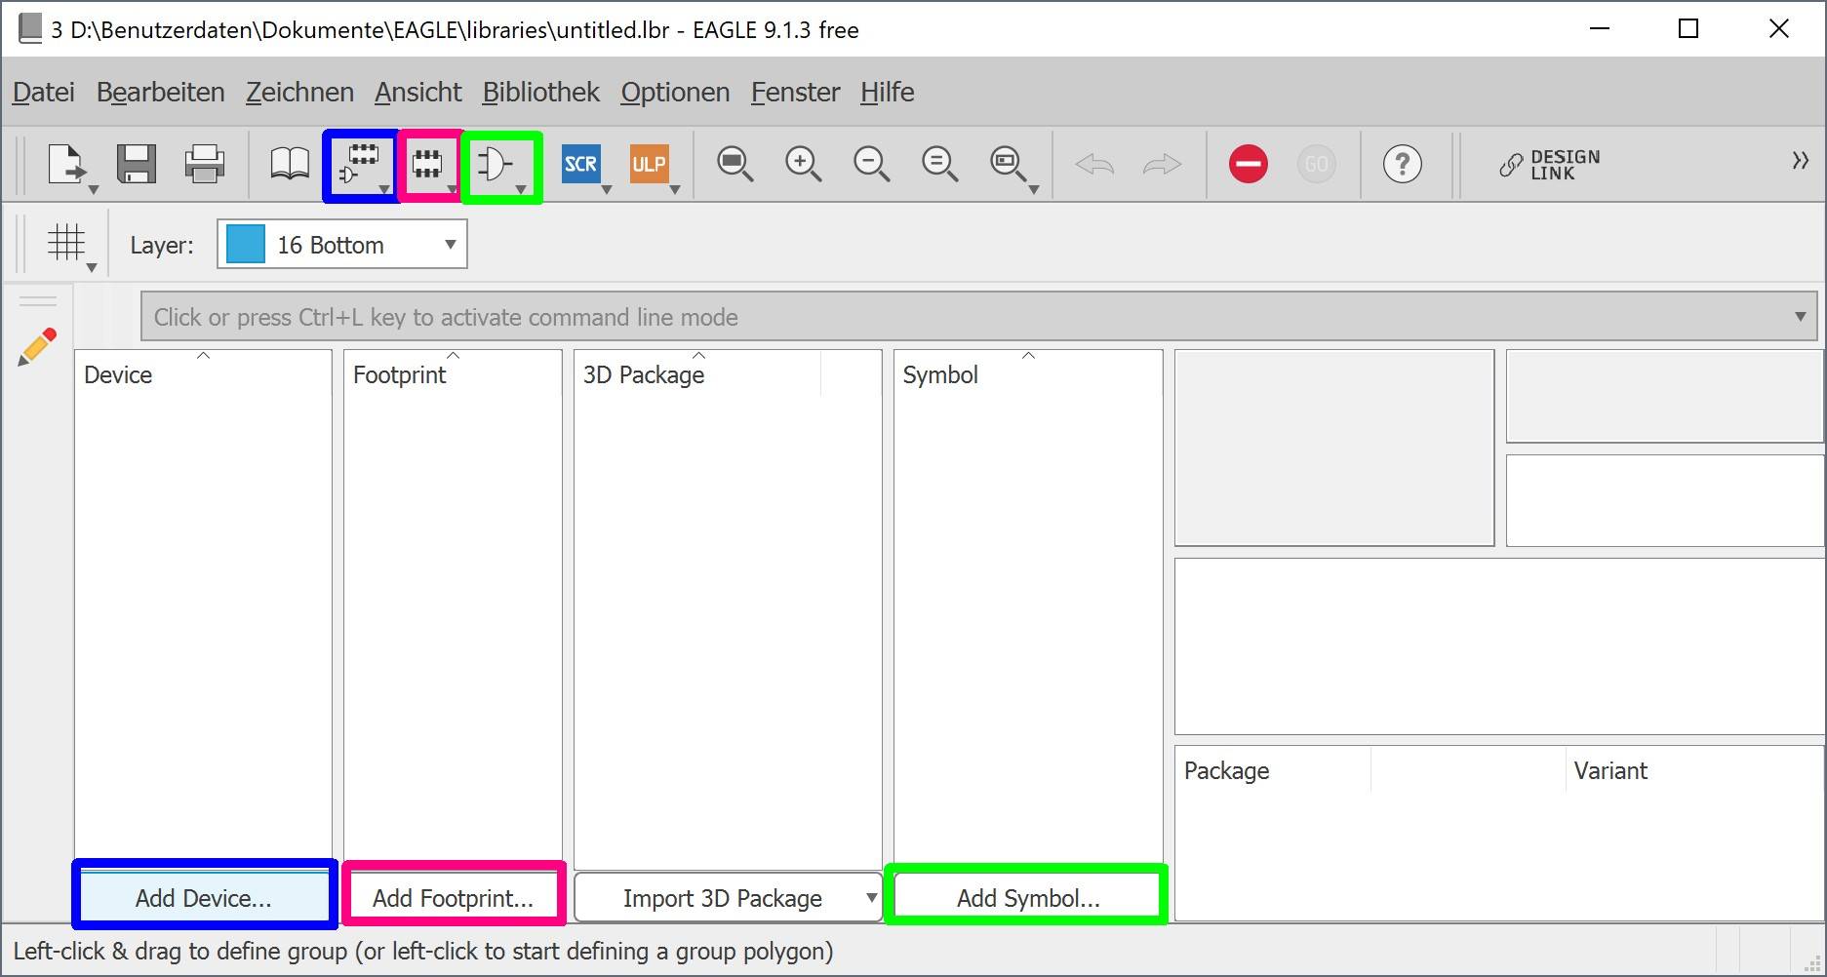The image size is (1827, 977).
Task: Open the Zeichnen menu
Action: [x=299, y=93]
